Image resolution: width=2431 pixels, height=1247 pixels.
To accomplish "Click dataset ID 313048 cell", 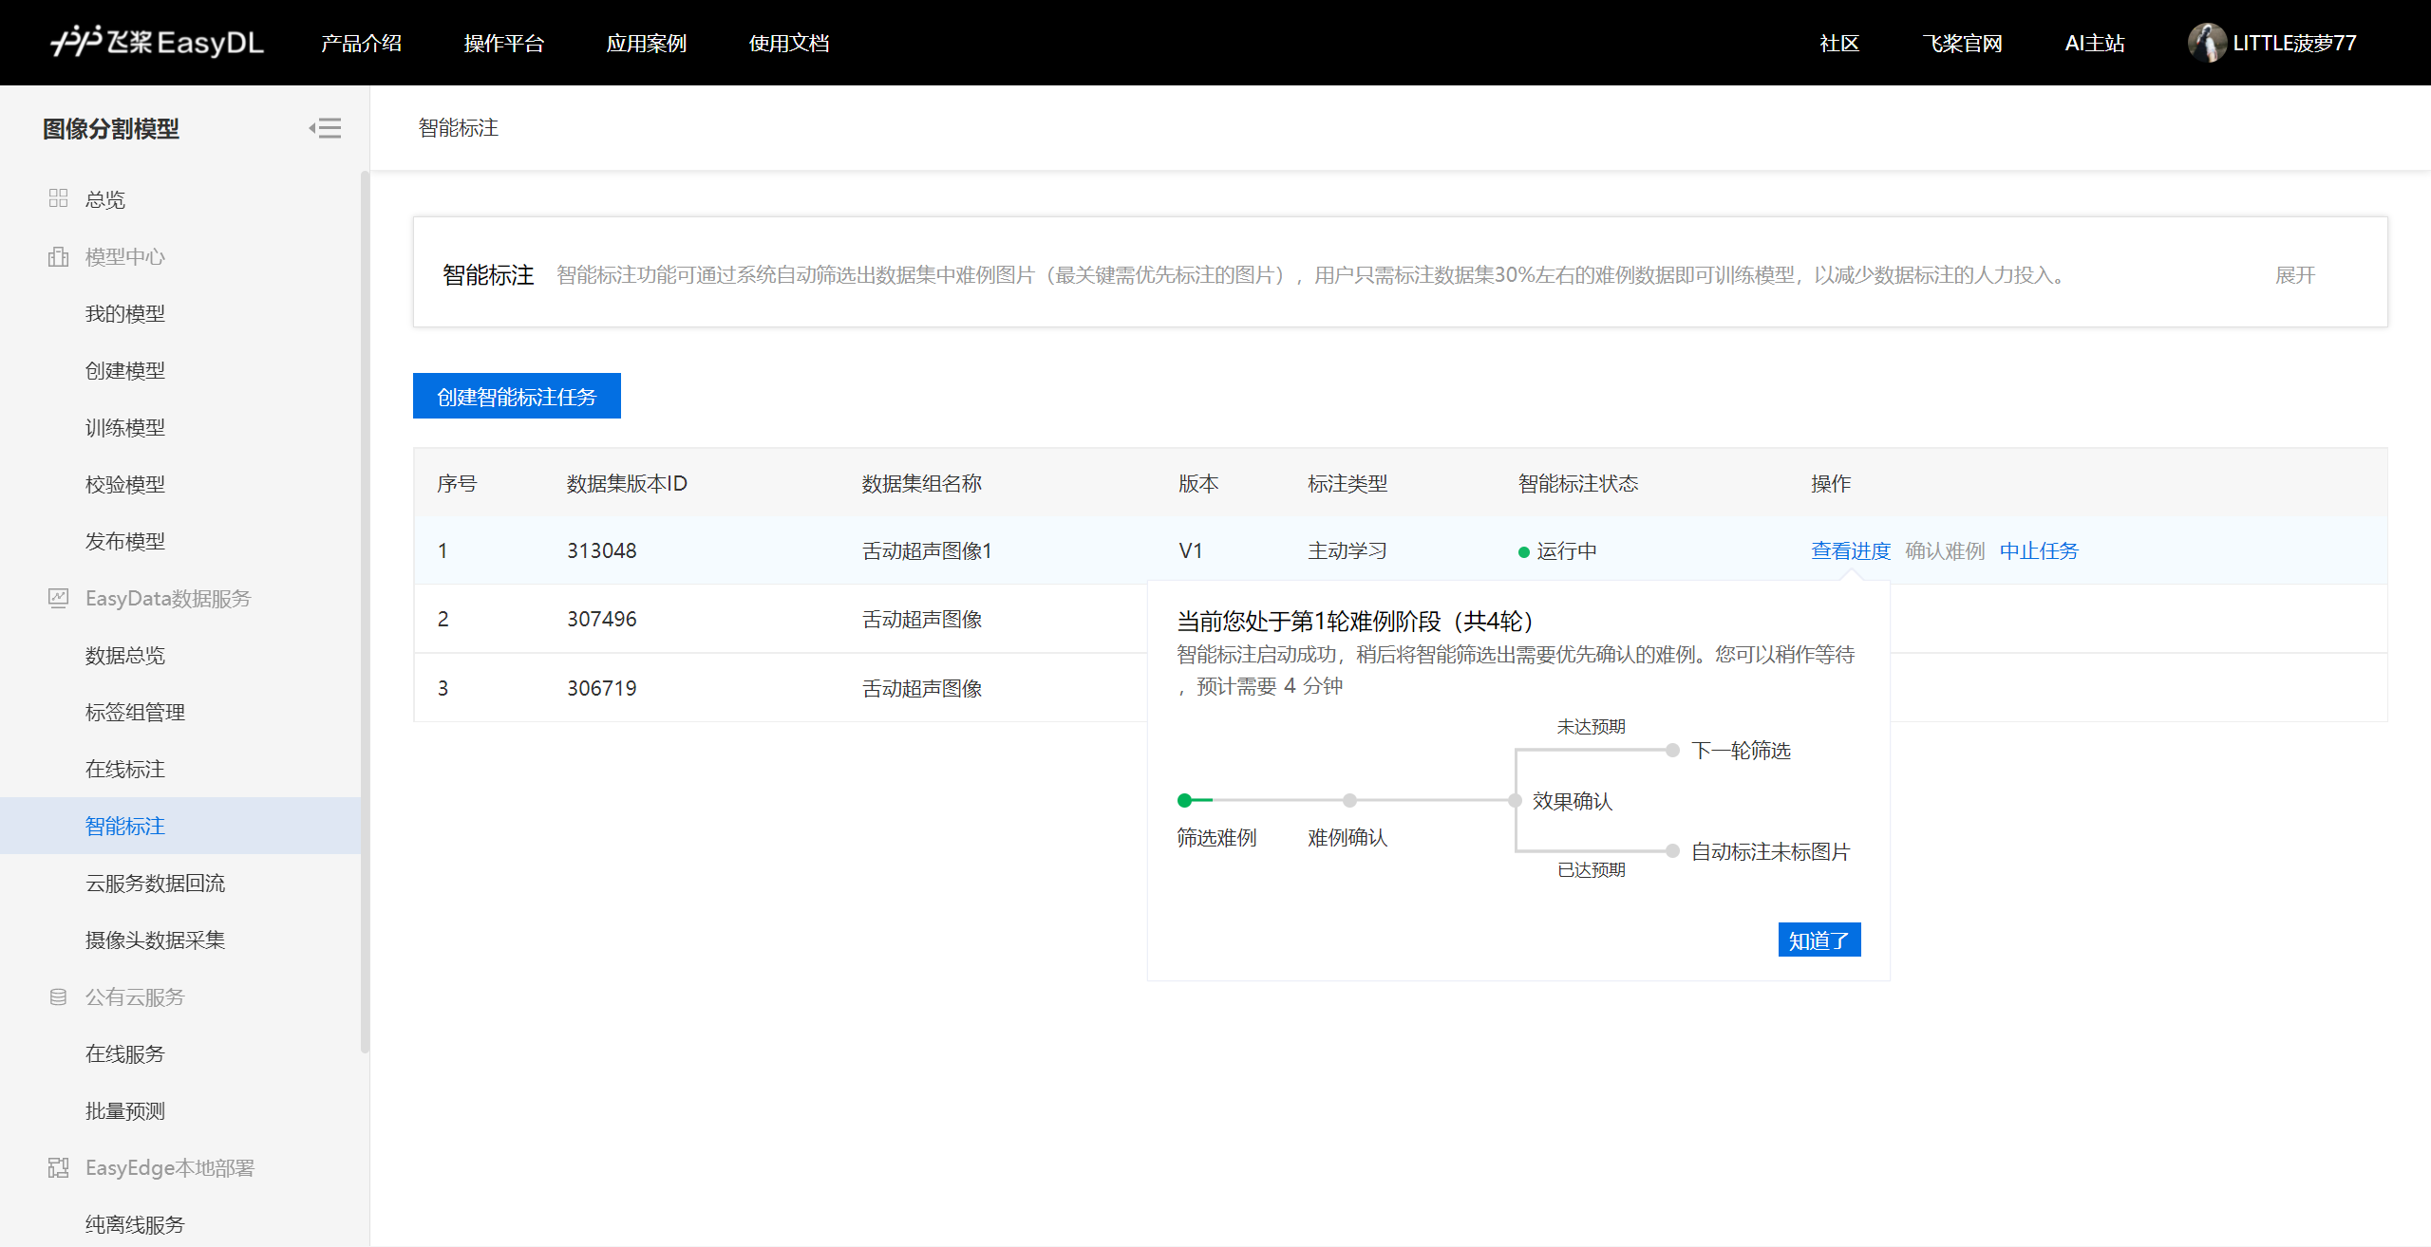I will 602,550.
